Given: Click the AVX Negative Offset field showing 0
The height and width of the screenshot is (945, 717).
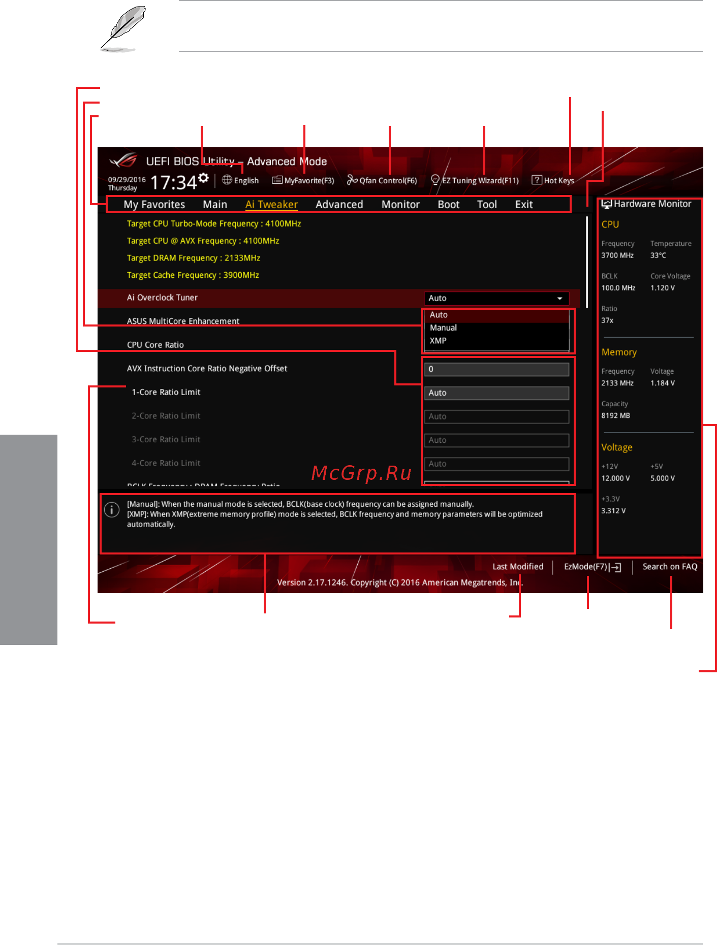Looking at the screenshot, I should pyautogui.click(x=496, y=369).
